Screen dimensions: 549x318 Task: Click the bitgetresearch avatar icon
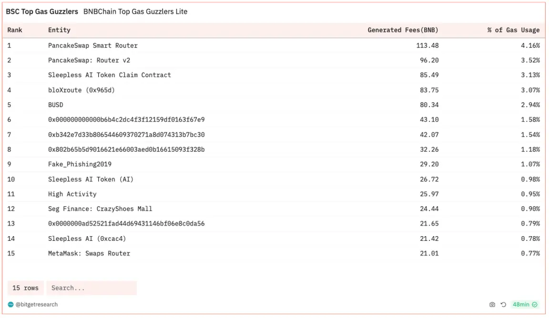10,305
